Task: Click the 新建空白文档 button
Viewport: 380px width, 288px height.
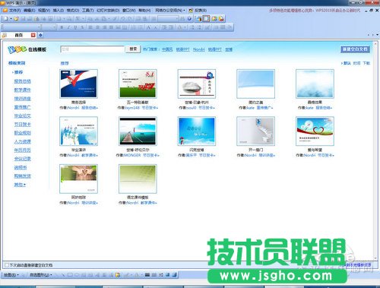Action: (x=355, y=49)
